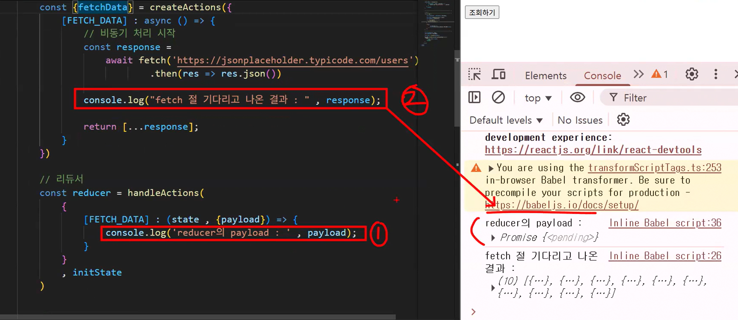Click the filter funnel icon
The height and width of the screenshot is (320, 738).
[x=613, y=98]
